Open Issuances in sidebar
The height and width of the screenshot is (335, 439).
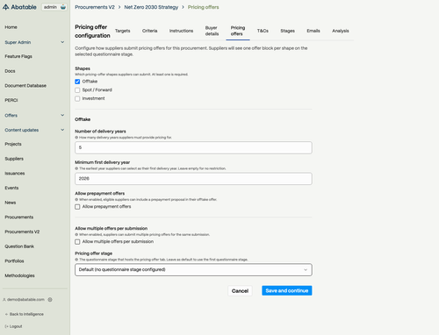tap(15, 174)
